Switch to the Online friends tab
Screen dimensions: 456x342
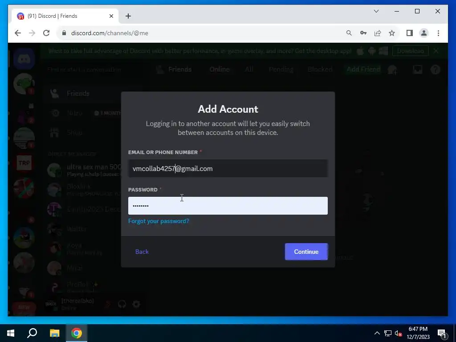click(220, 69)
